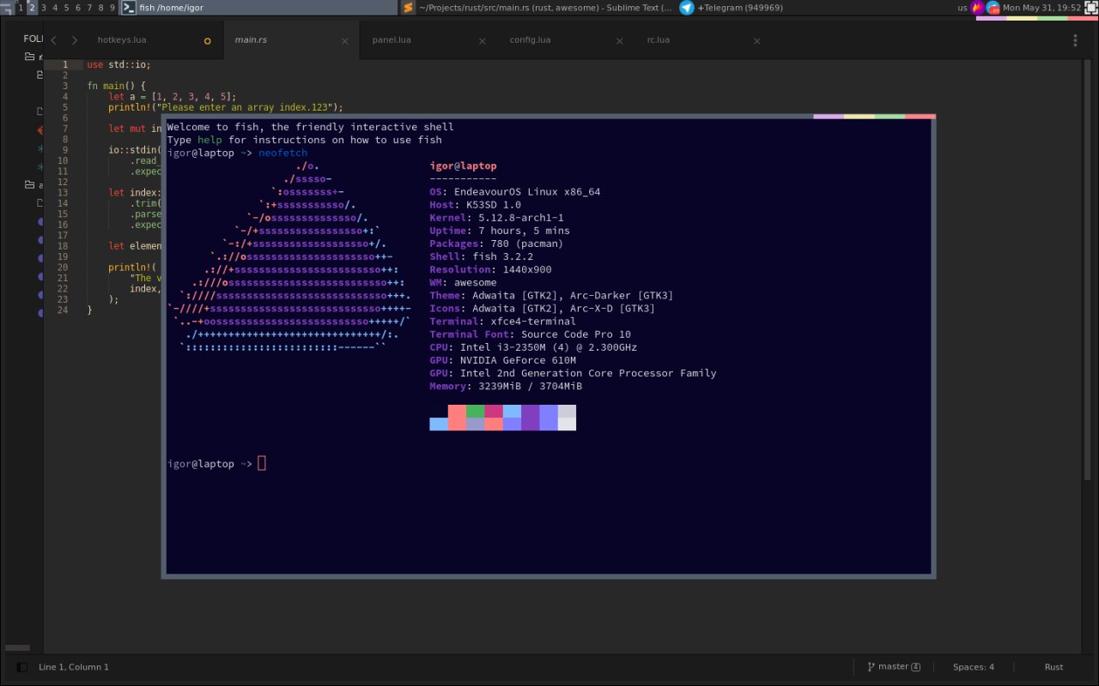Switch to workspace tag 6
This screenshot has width=1099, height=686.
[x=77, y=8]
